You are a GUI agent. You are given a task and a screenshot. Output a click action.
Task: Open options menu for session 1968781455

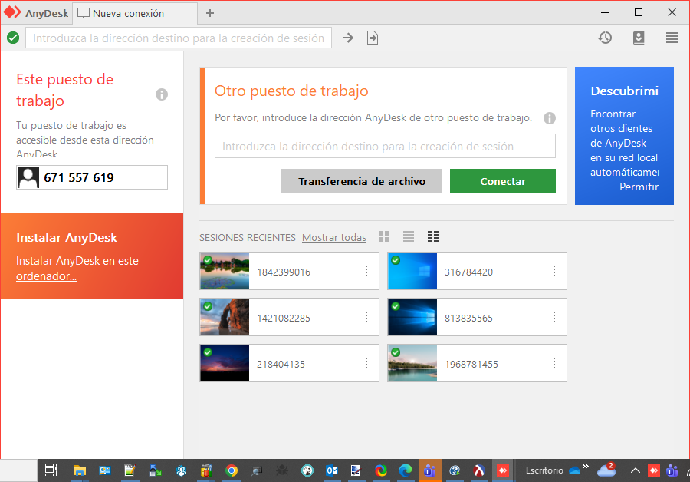554,363
